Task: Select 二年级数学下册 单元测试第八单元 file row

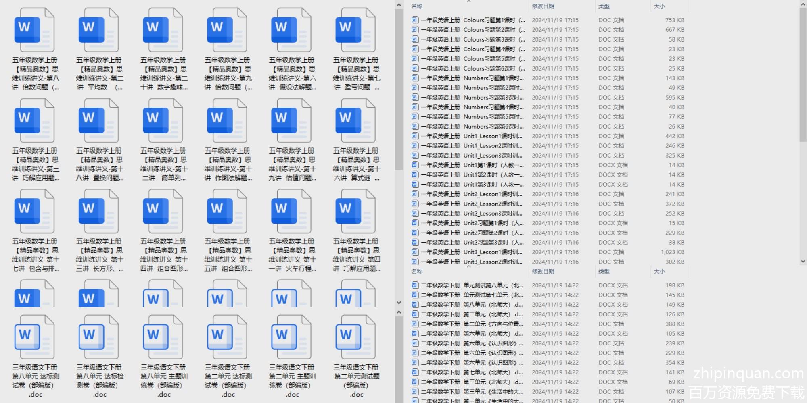Action: pos(472,285)
